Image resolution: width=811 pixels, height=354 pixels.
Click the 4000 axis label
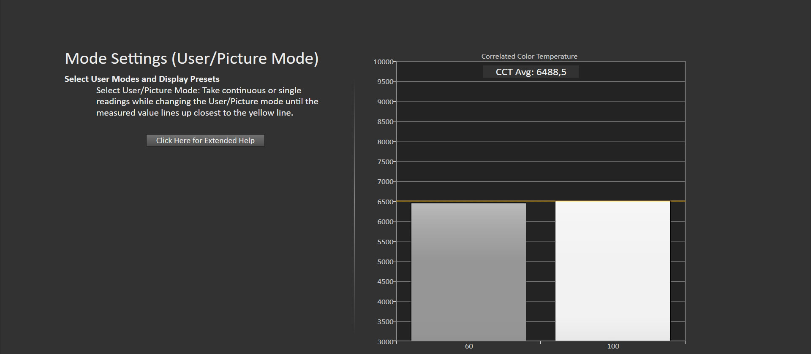click(385, 302)
